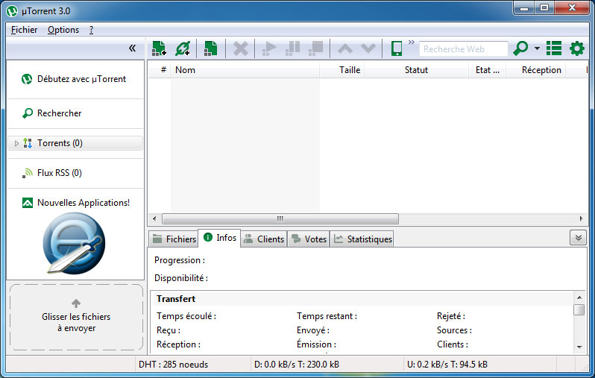The width and height of the screenshot is (595, 378).
Task: Open Preferences with the gear icon
Action: pos(577,48)
